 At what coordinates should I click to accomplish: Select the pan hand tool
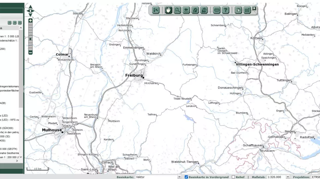click(x=168, y=10)
